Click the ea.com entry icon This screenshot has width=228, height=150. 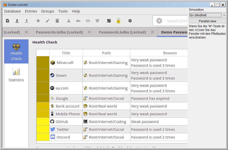(x=52, y=88)
